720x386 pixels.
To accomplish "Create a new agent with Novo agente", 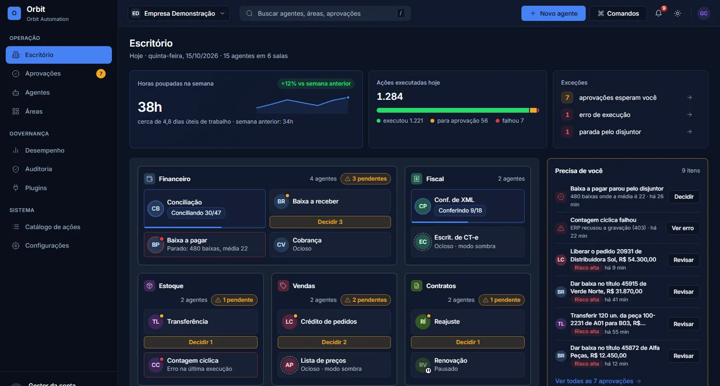I will pyautogui.click(x=553, y=13).
